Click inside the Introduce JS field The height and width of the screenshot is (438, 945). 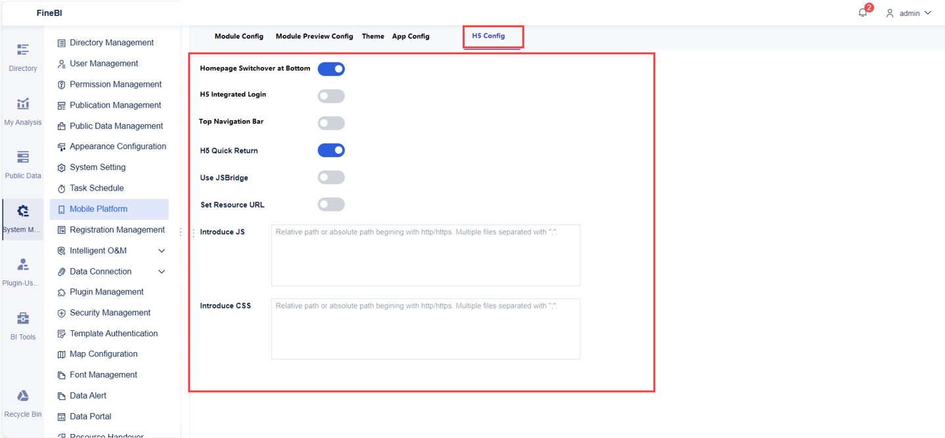425,255
